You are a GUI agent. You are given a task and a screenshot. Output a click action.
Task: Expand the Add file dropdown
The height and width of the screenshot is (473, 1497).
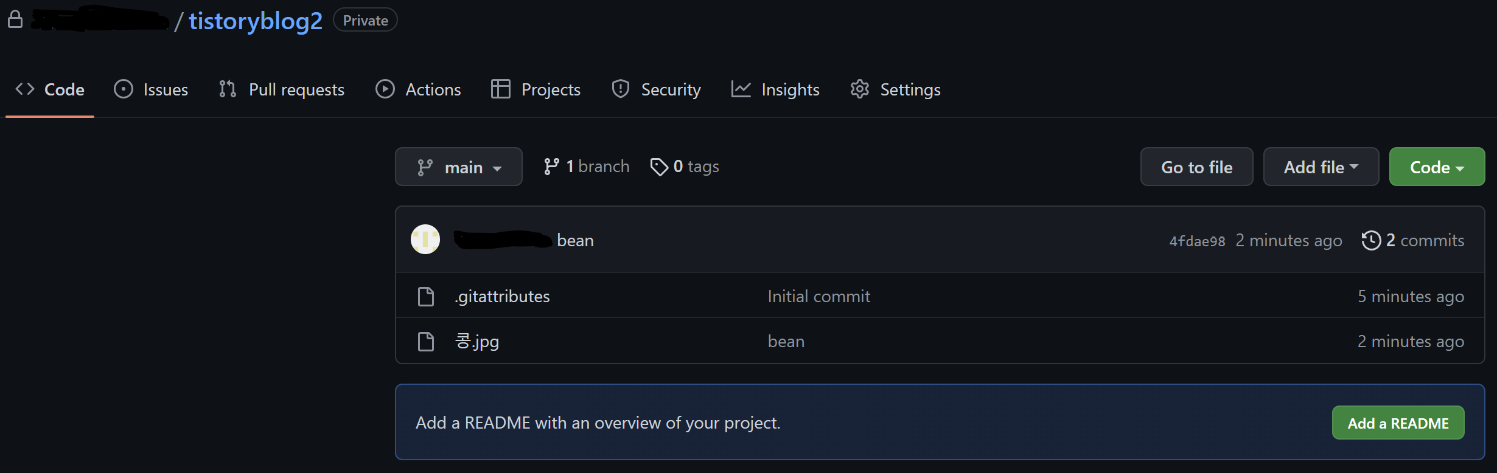point(1321,167)
